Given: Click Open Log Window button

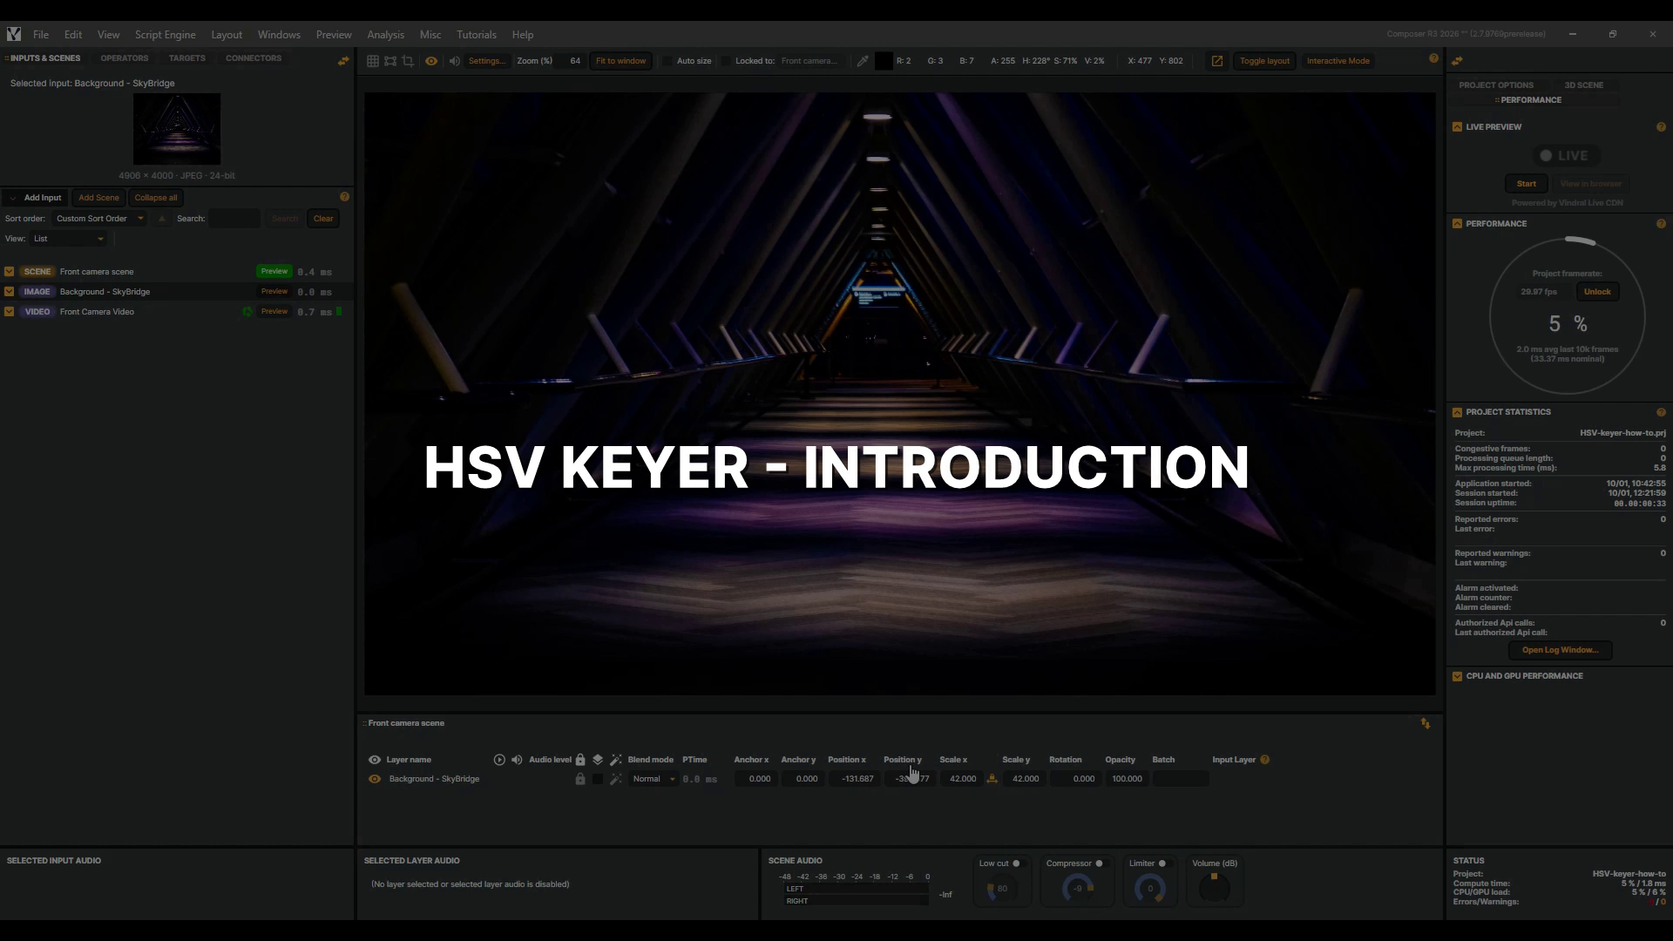Looking at the screenshot, I should [1560, 650].
